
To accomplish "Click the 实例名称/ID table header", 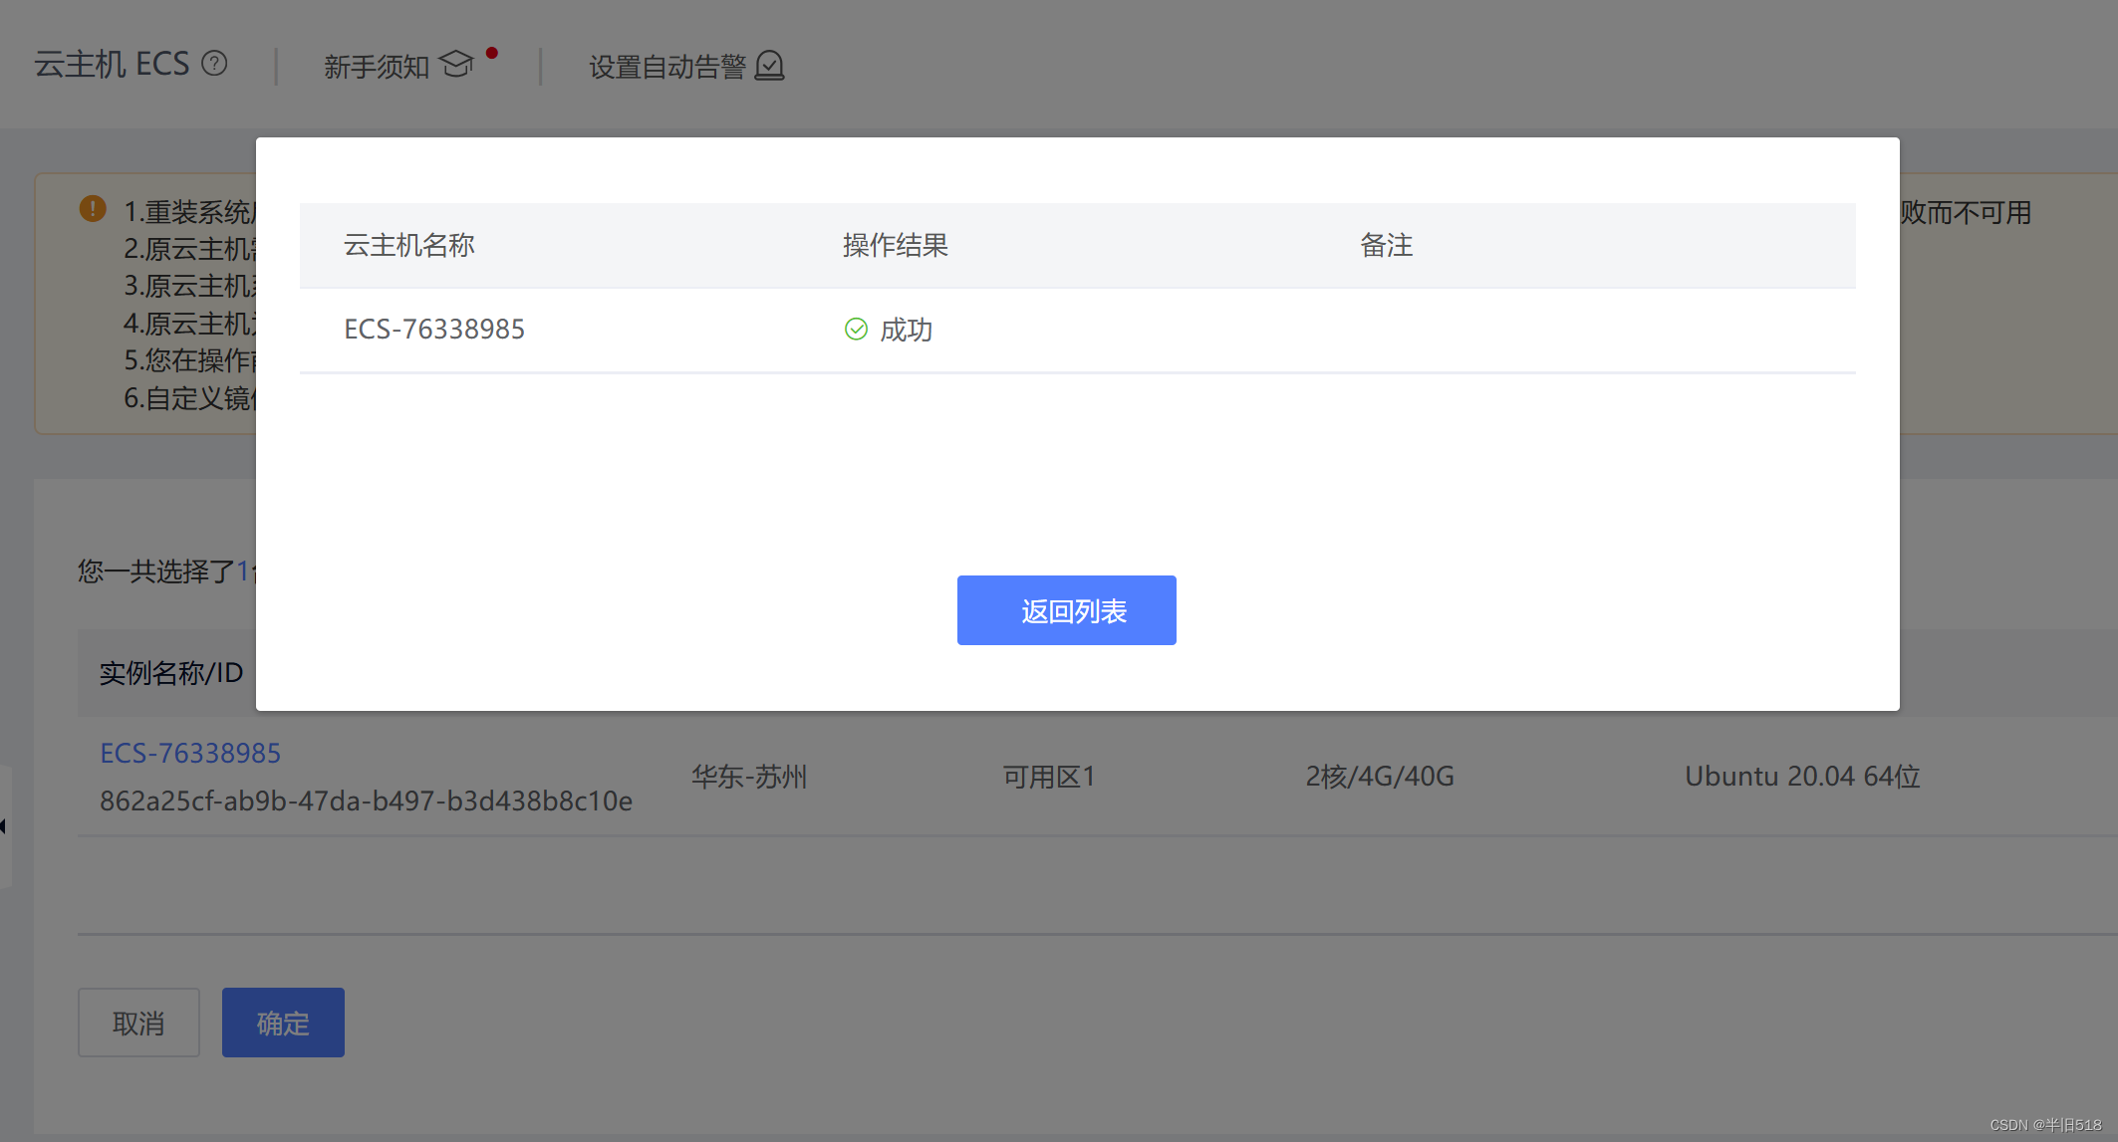I will point(171,673).
